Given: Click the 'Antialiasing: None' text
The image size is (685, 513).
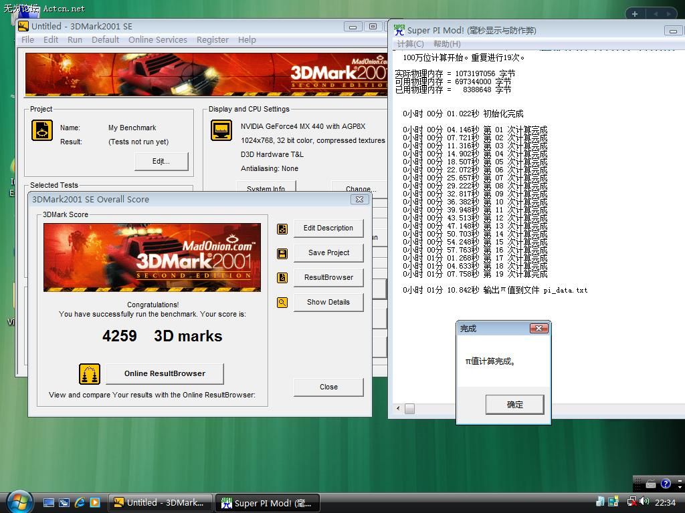Looking at the screenshot, I should [x=269, y=169].
